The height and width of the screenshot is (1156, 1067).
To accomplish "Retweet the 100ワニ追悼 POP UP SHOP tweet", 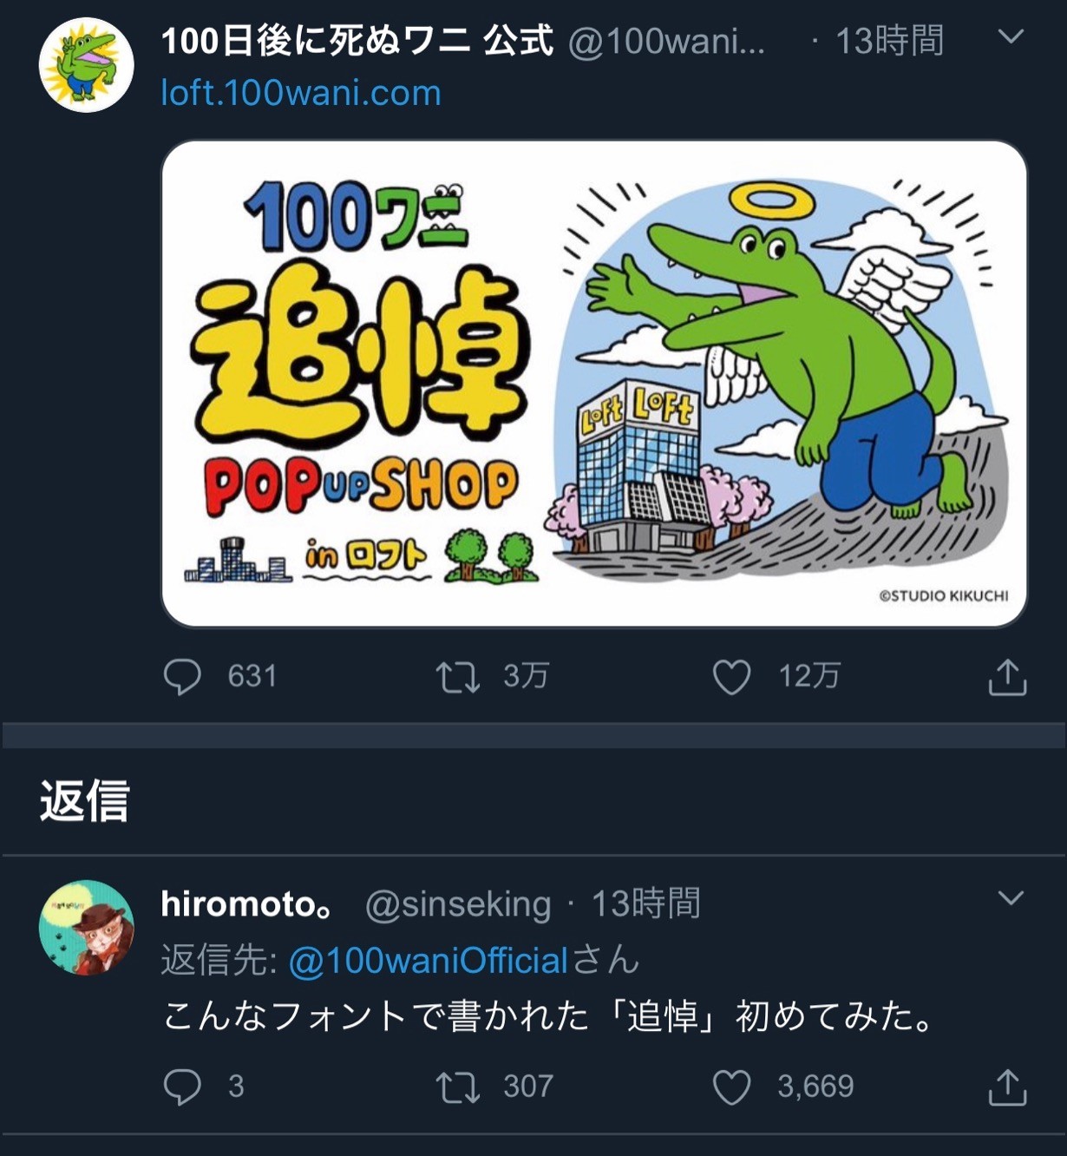I will click(x=457, y=677).
